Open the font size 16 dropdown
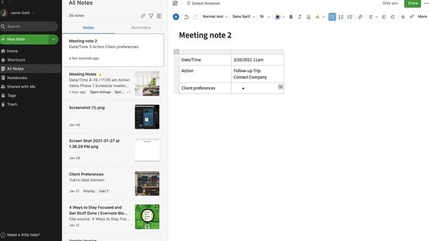The image size is (429, 241). [264, 17]
